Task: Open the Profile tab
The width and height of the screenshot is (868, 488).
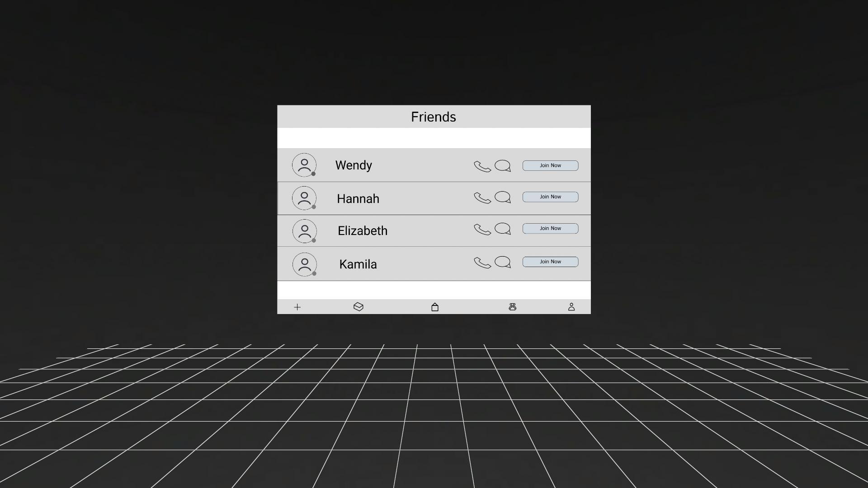Action: point(571,307)
